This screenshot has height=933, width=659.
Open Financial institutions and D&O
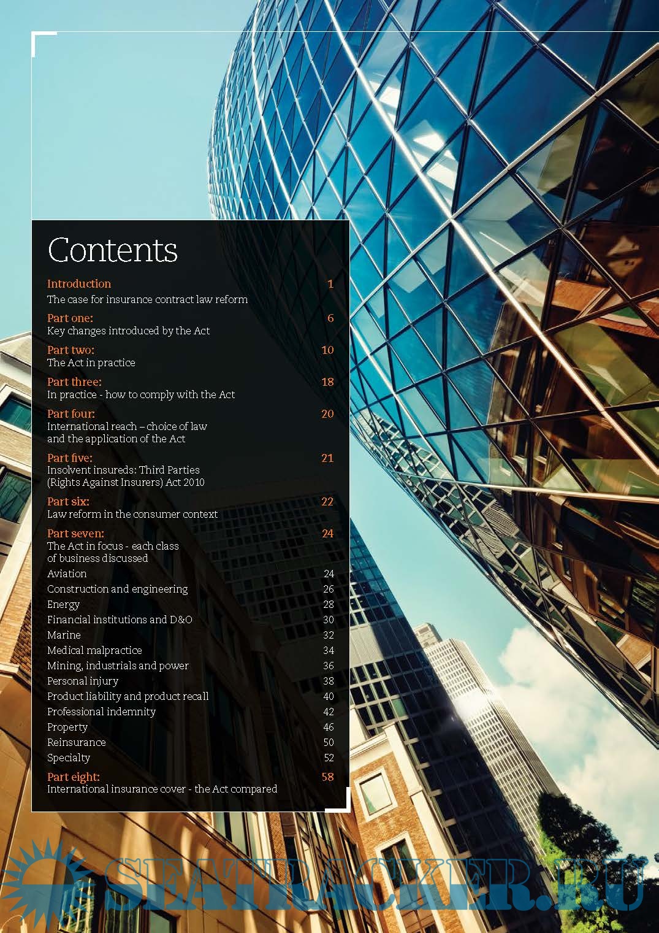120,620
